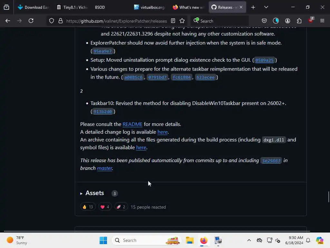Save page to Pocket
330x248 pixels.
(264, 21)
